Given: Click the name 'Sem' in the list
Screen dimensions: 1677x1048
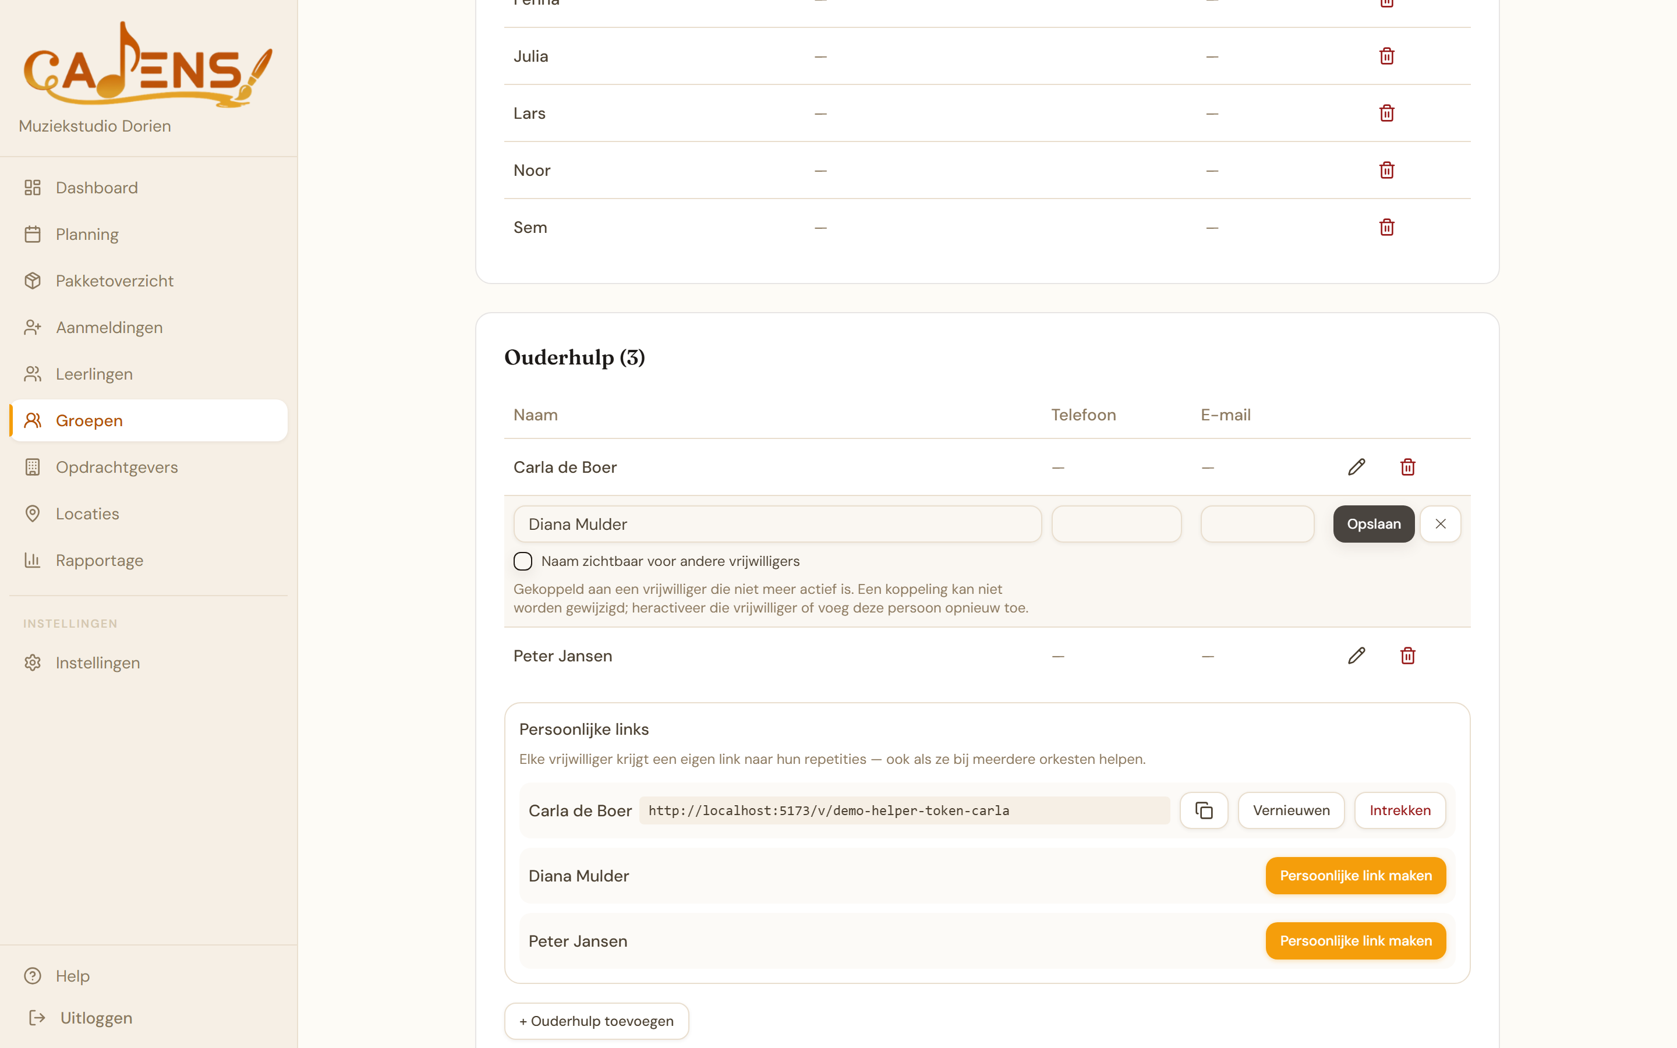Looking at the screenshot, I should pyautogui.click(x=530, y=227).
